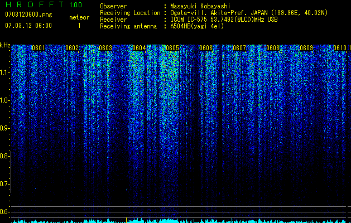Click time marker 0608

[273, 48]
